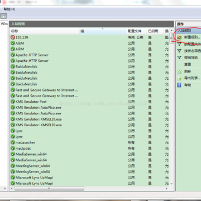Screen dimensions: 201x201
Task: Click the '专用, 公用' profile cell
Action: tap(136, 37)
